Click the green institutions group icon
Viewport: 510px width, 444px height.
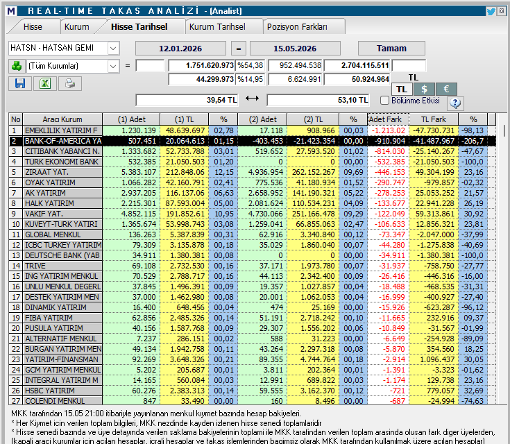[x=16, y=66]
